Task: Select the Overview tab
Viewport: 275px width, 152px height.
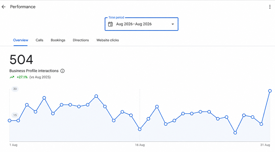Action: (x=21, y=40)
